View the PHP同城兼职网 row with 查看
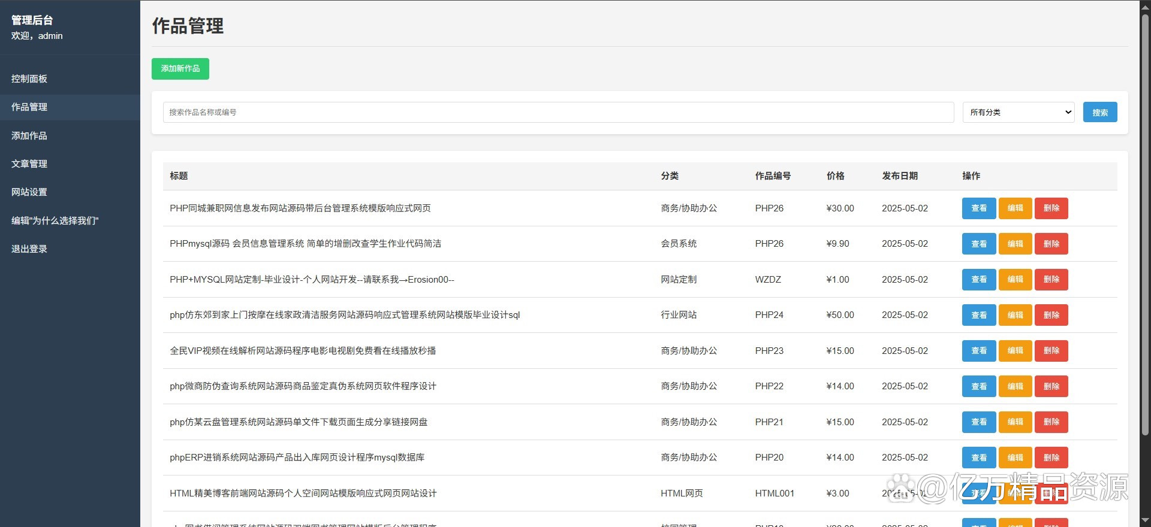The height and width of the screenshot is (527, 1151). tap(979, 208)
